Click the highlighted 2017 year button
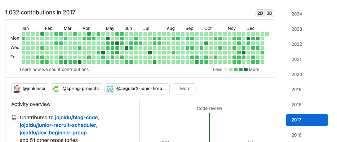 [x=307, y=120]
